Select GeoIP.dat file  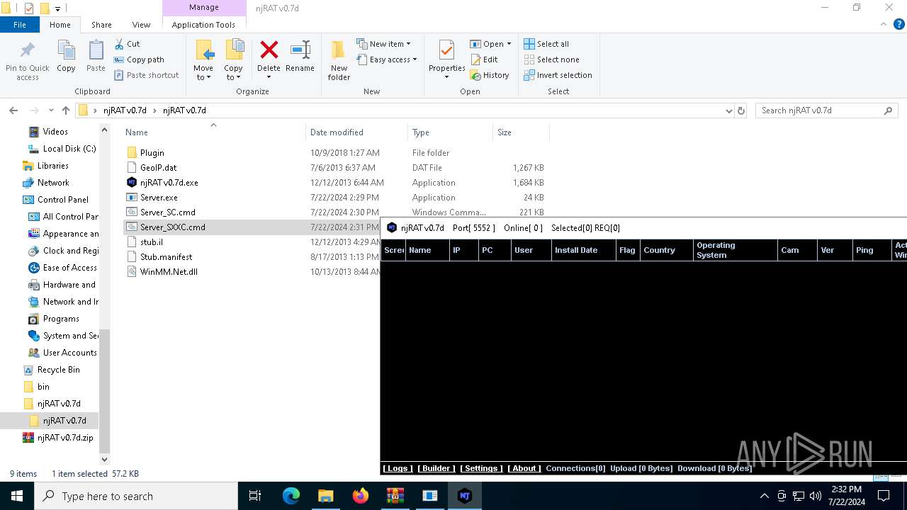tap(159, 168)
